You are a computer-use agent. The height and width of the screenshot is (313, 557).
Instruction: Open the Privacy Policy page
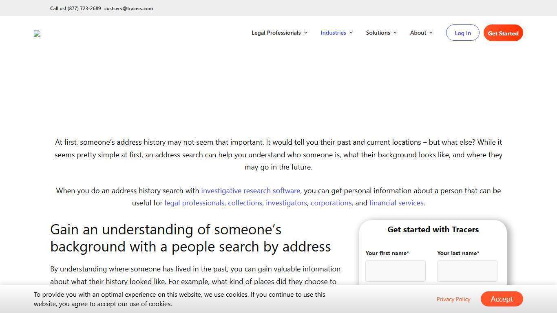click(453, 299)
